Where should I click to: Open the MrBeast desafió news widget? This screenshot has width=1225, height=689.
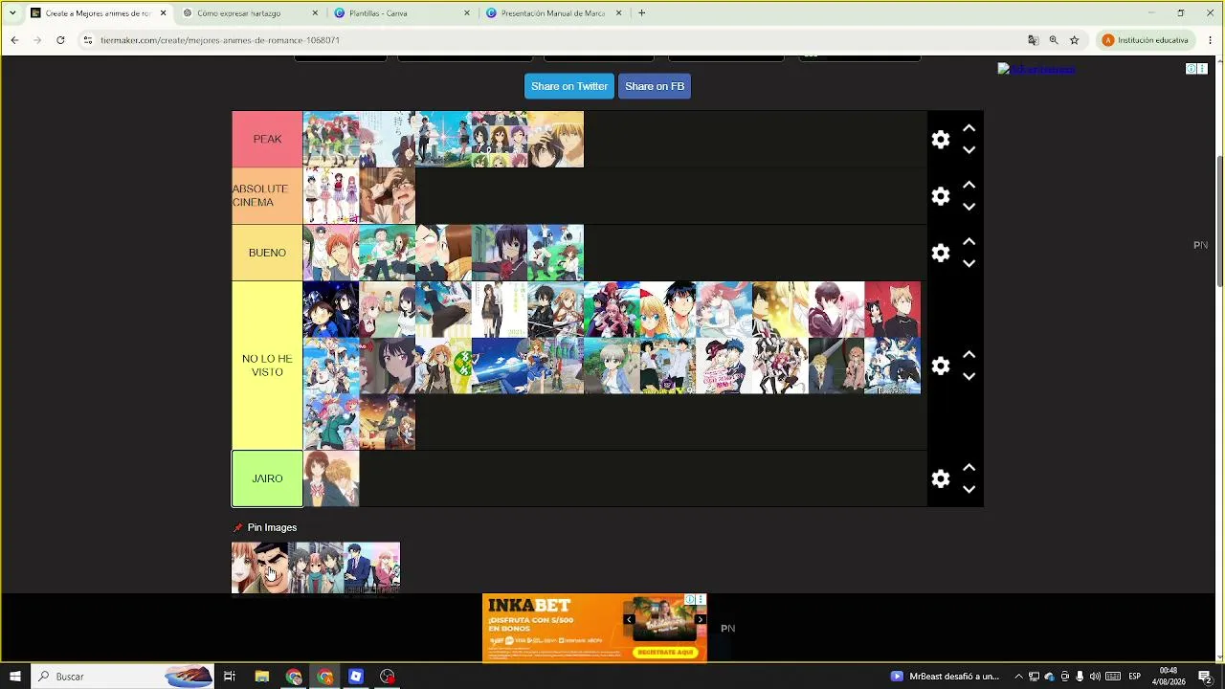tap(945, 677)
